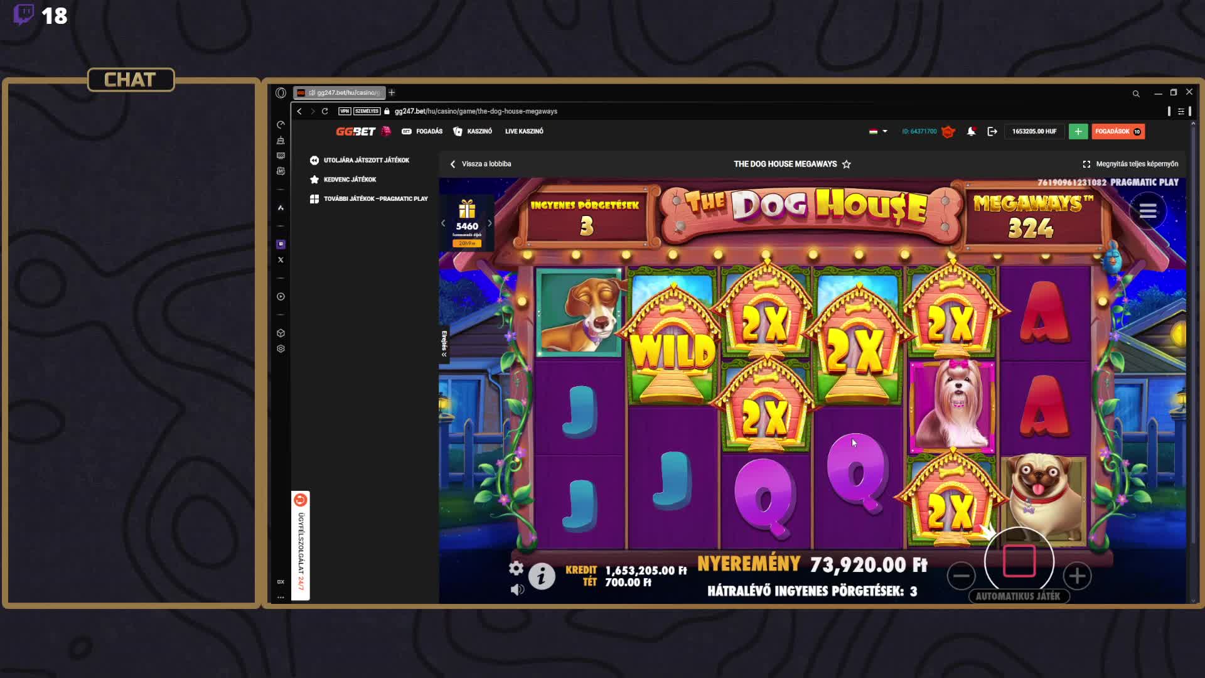
Task: Open the Opera GX logo menu
Action: 281,93
